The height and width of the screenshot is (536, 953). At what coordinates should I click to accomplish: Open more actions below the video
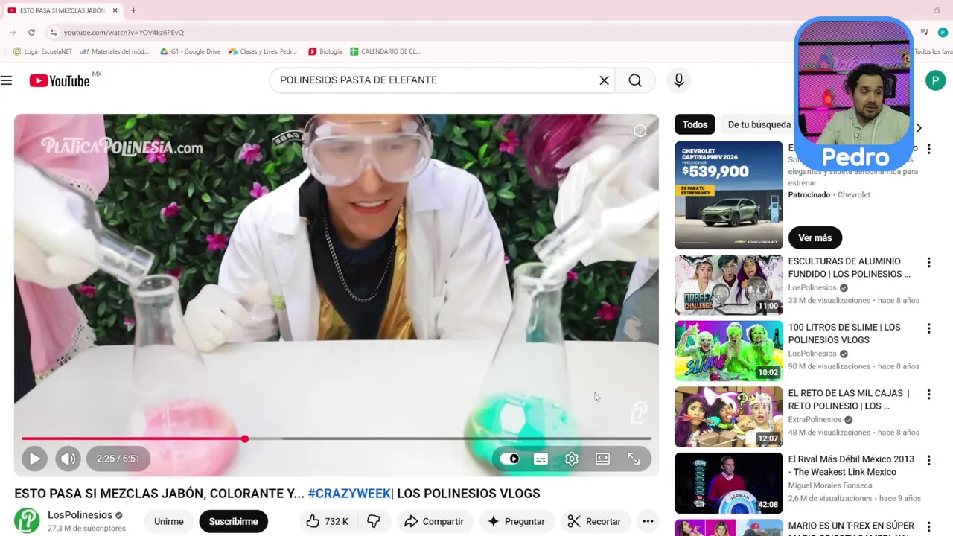648,521
